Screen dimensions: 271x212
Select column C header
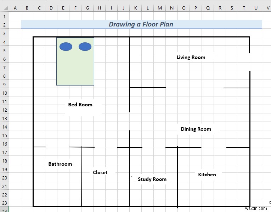point(39,8)
